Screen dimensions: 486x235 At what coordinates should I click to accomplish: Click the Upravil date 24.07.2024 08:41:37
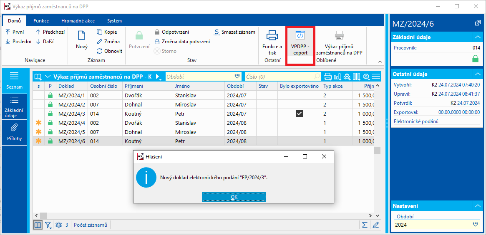pyautogui.click(x=459, y=94)
